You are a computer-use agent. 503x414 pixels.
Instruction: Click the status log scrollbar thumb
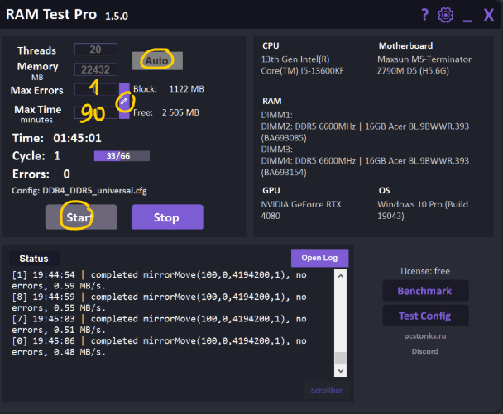pyautogui.click(x=341, y=359)
